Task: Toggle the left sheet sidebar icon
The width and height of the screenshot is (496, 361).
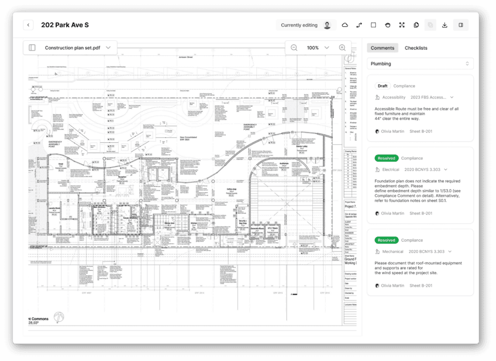Action: (x=32, y=47)
